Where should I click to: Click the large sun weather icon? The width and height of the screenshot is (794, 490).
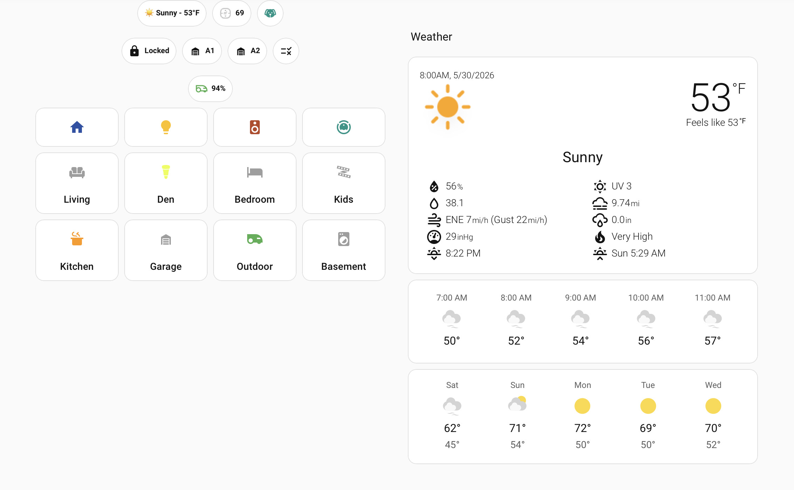click(448, 107)
